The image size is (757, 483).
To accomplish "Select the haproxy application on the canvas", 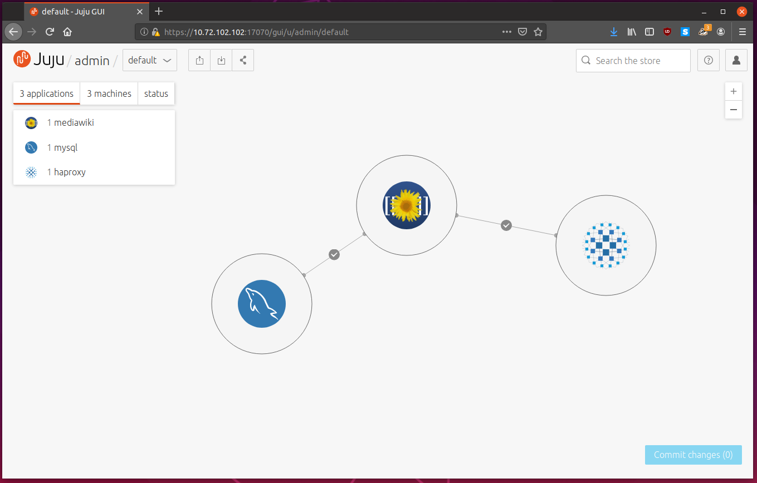I will pos(606,245).
